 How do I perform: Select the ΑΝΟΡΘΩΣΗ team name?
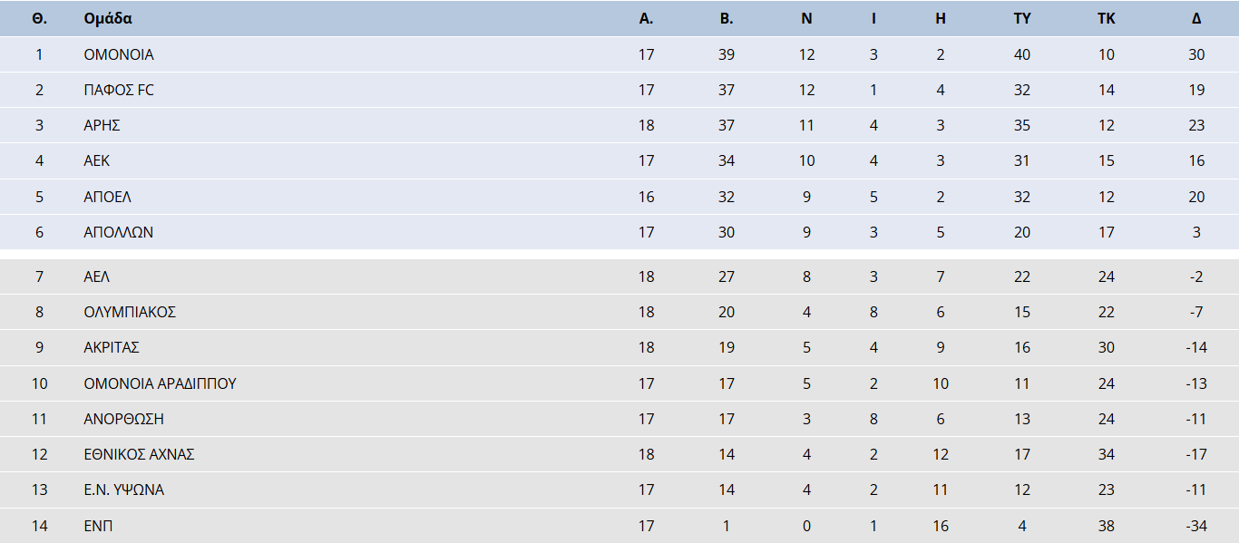pyautogui.click(x=123, y=419)
